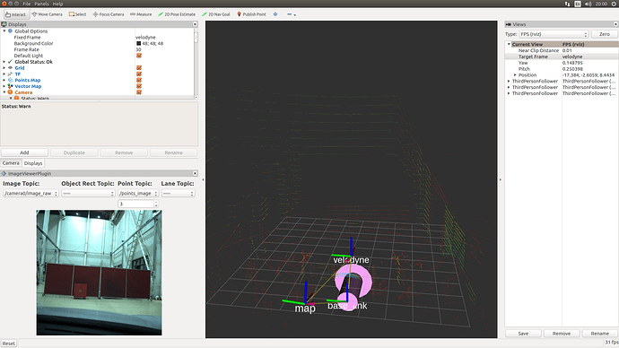Click the Background Color swatch
This screenshot has width=619, height=348.
138,43
